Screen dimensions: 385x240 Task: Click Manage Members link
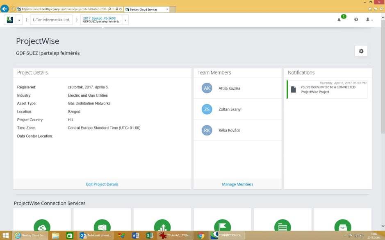coord(237,184)
